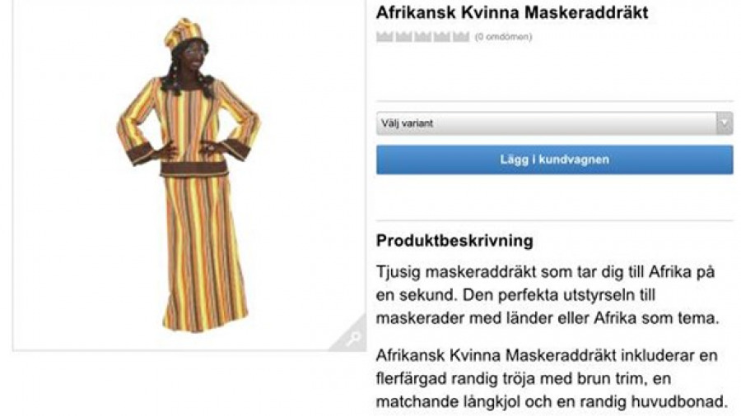This screenshot has height=416, width=741.
Task: Click the empty area below the rating stars
Action: pyautogui.click(x=554, y=71)
